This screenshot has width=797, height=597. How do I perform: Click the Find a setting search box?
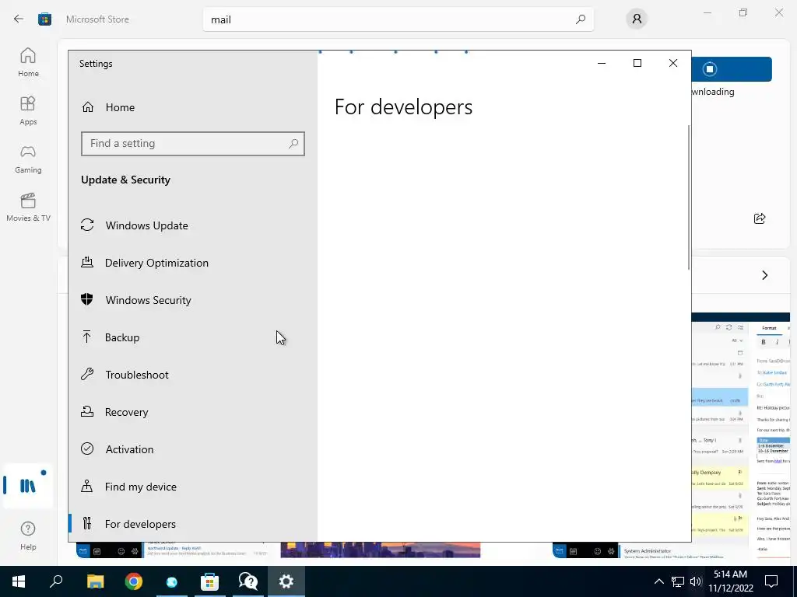(193, 144)
